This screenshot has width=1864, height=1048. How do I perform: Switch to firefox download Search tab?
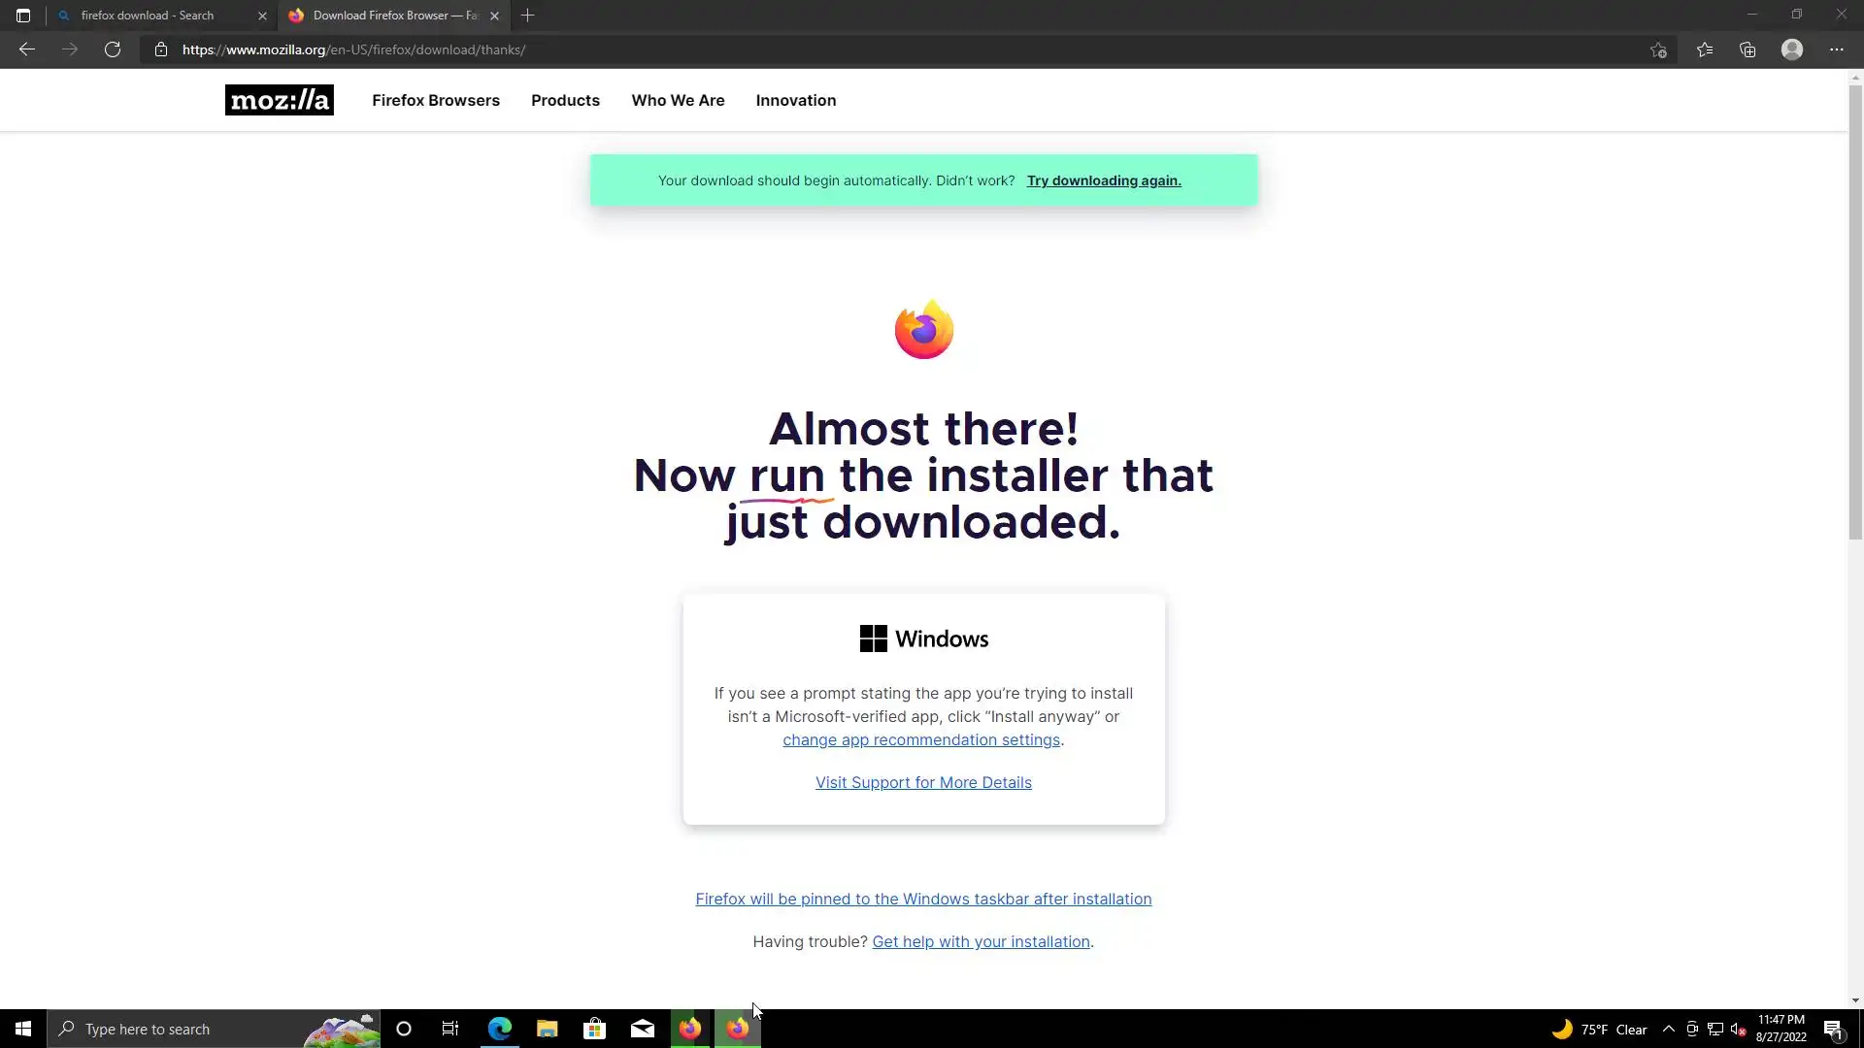[x=148, y=16]
